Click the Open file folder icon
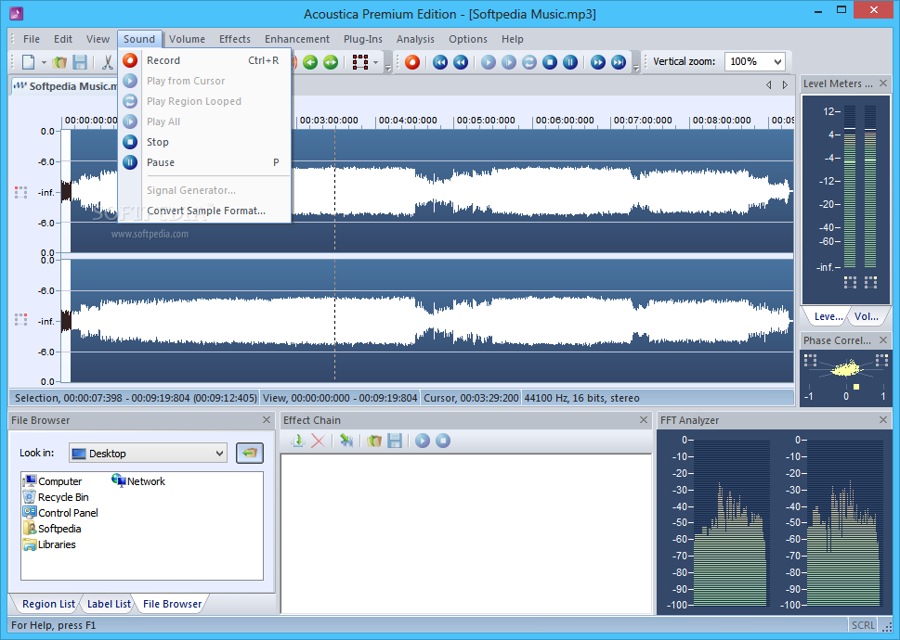Screen dimensions: 900x640 (59, 62)
